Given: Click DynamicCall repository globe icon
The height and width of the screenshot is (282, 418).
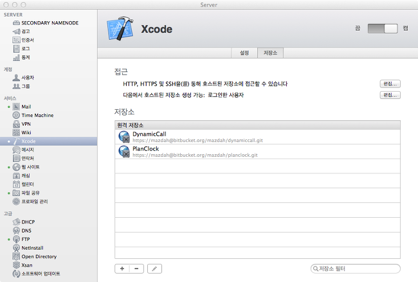Looking at the screenshot, I should tap(124, 137).
